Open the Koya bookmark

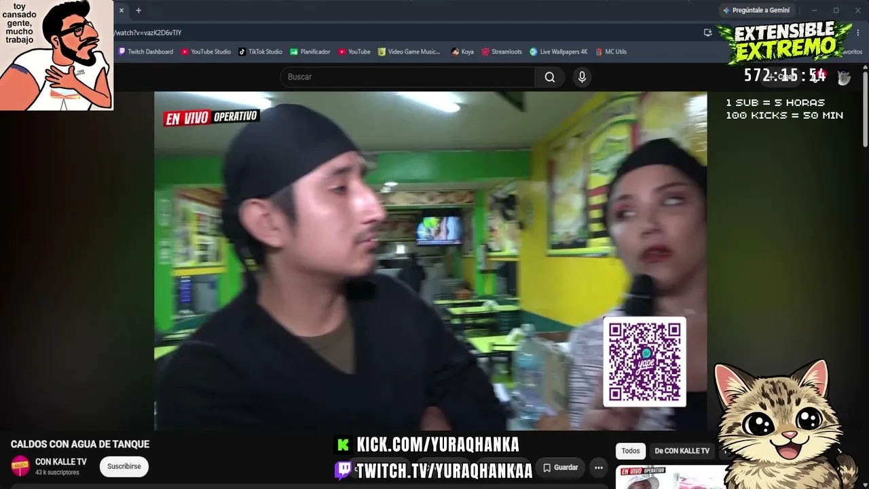[x=462, y=52]
